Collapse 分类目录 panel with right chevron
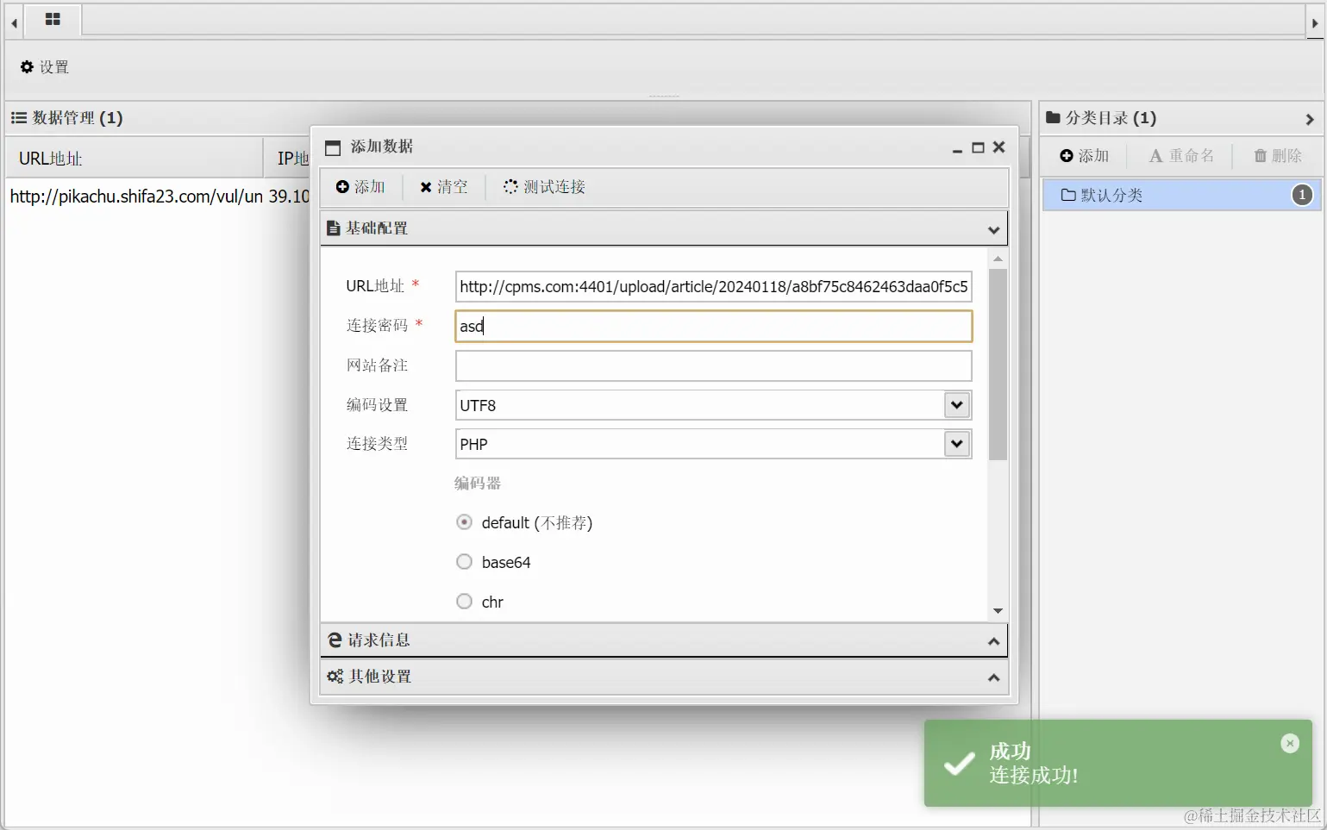 point(1310,119)
